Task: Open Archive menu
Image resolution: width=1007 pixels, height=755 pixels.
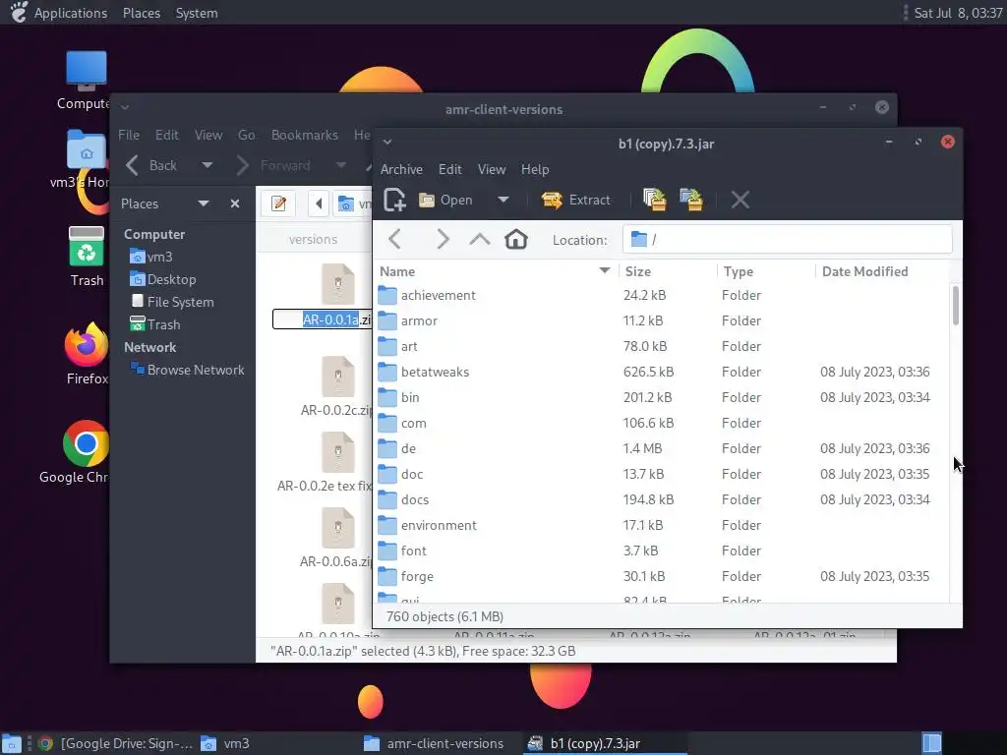Action: coord(401,169)
